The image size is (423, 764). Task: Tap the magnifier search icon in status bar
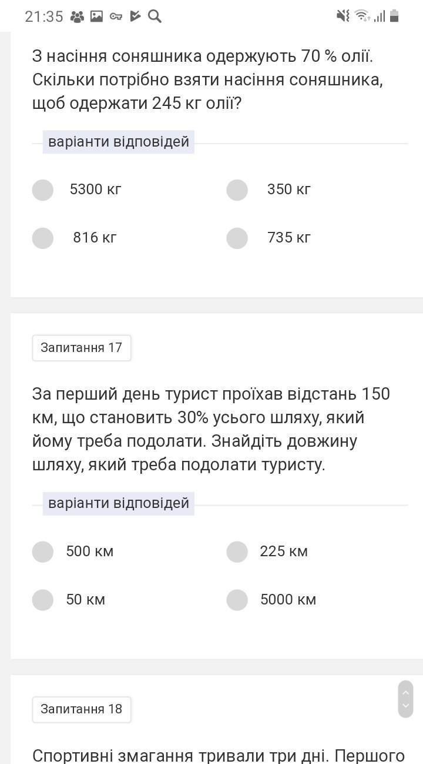(x=155, y=16)
